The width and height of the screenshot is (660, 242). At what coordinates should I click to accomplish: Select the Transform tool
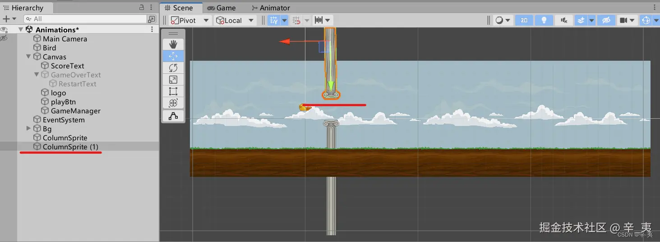coord(173,103)
